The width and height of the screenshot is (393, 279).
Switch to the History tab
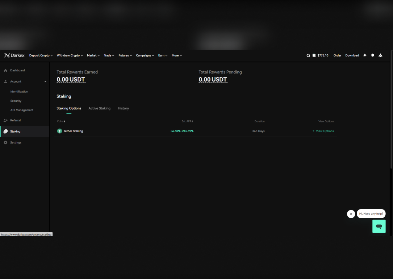pos(123,108)
